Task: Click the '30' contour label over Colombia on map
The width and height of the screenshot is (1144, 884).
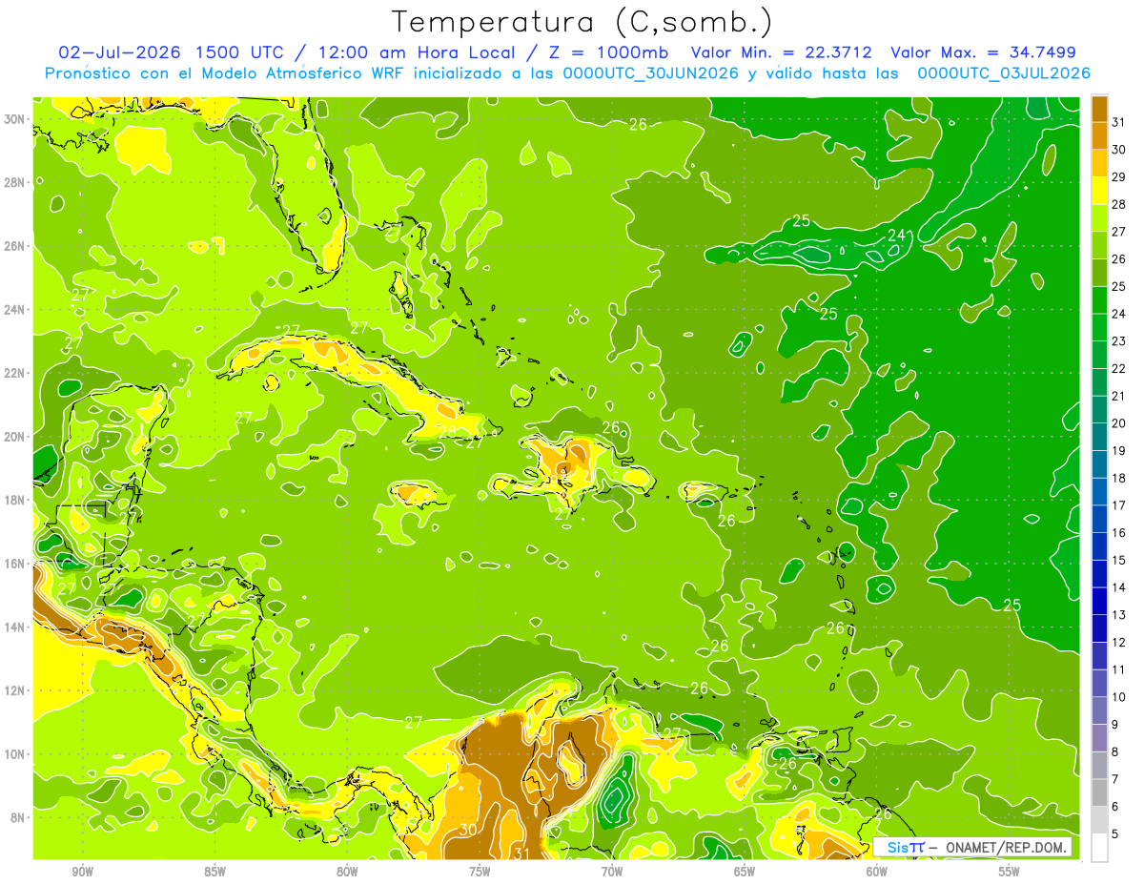Action: click(468, 830)
